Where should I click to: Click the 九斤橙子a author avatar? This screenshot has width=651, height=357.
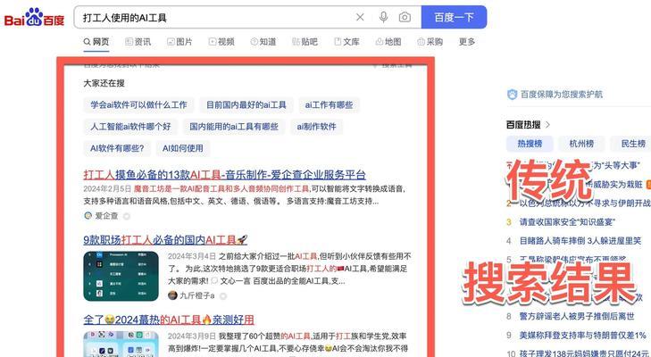(171, 295)
